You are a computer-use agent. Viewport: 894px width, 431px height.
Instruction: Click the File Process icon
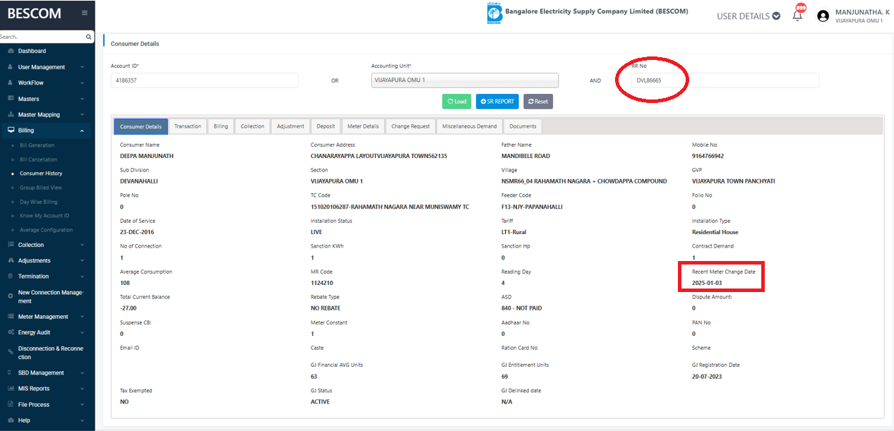(11, 404)
